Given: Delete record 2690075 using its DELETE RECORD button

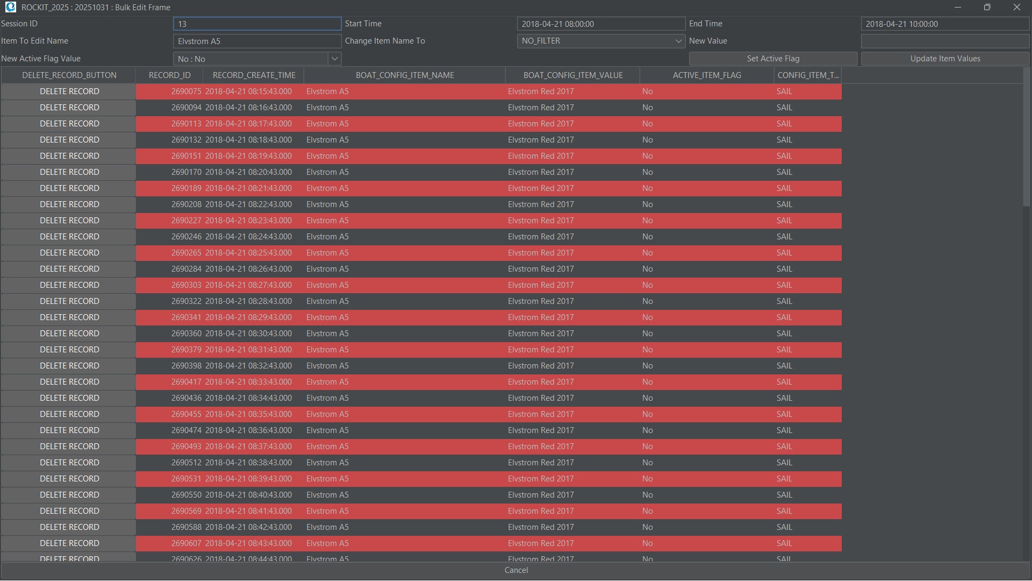Looking at the screenshot, I should [x=69, y=91].
